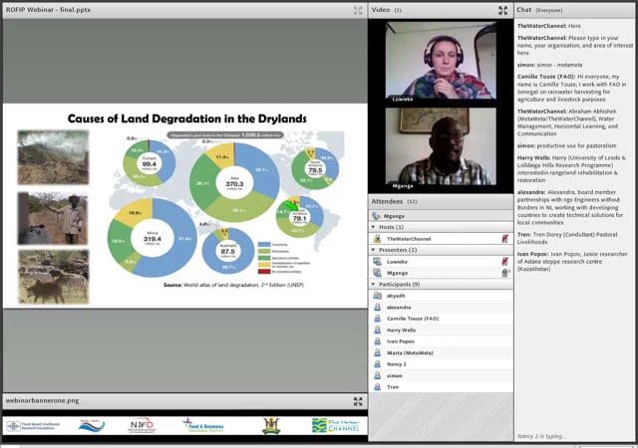
Task: Click the Flood-Based Livelihoods Network logo
Action: pos(33,426)
